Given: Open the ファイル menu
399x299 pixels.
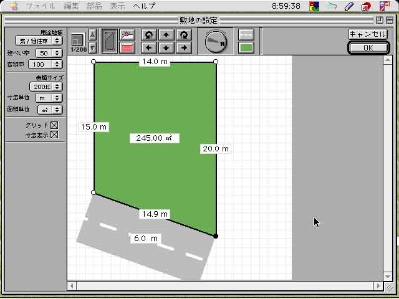Looking at the screenshot, I should (41, 6).
